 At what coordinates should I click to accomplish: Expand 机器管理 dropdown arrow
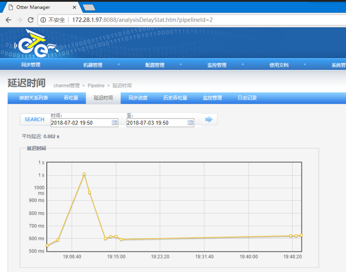(x=119, y=64)
